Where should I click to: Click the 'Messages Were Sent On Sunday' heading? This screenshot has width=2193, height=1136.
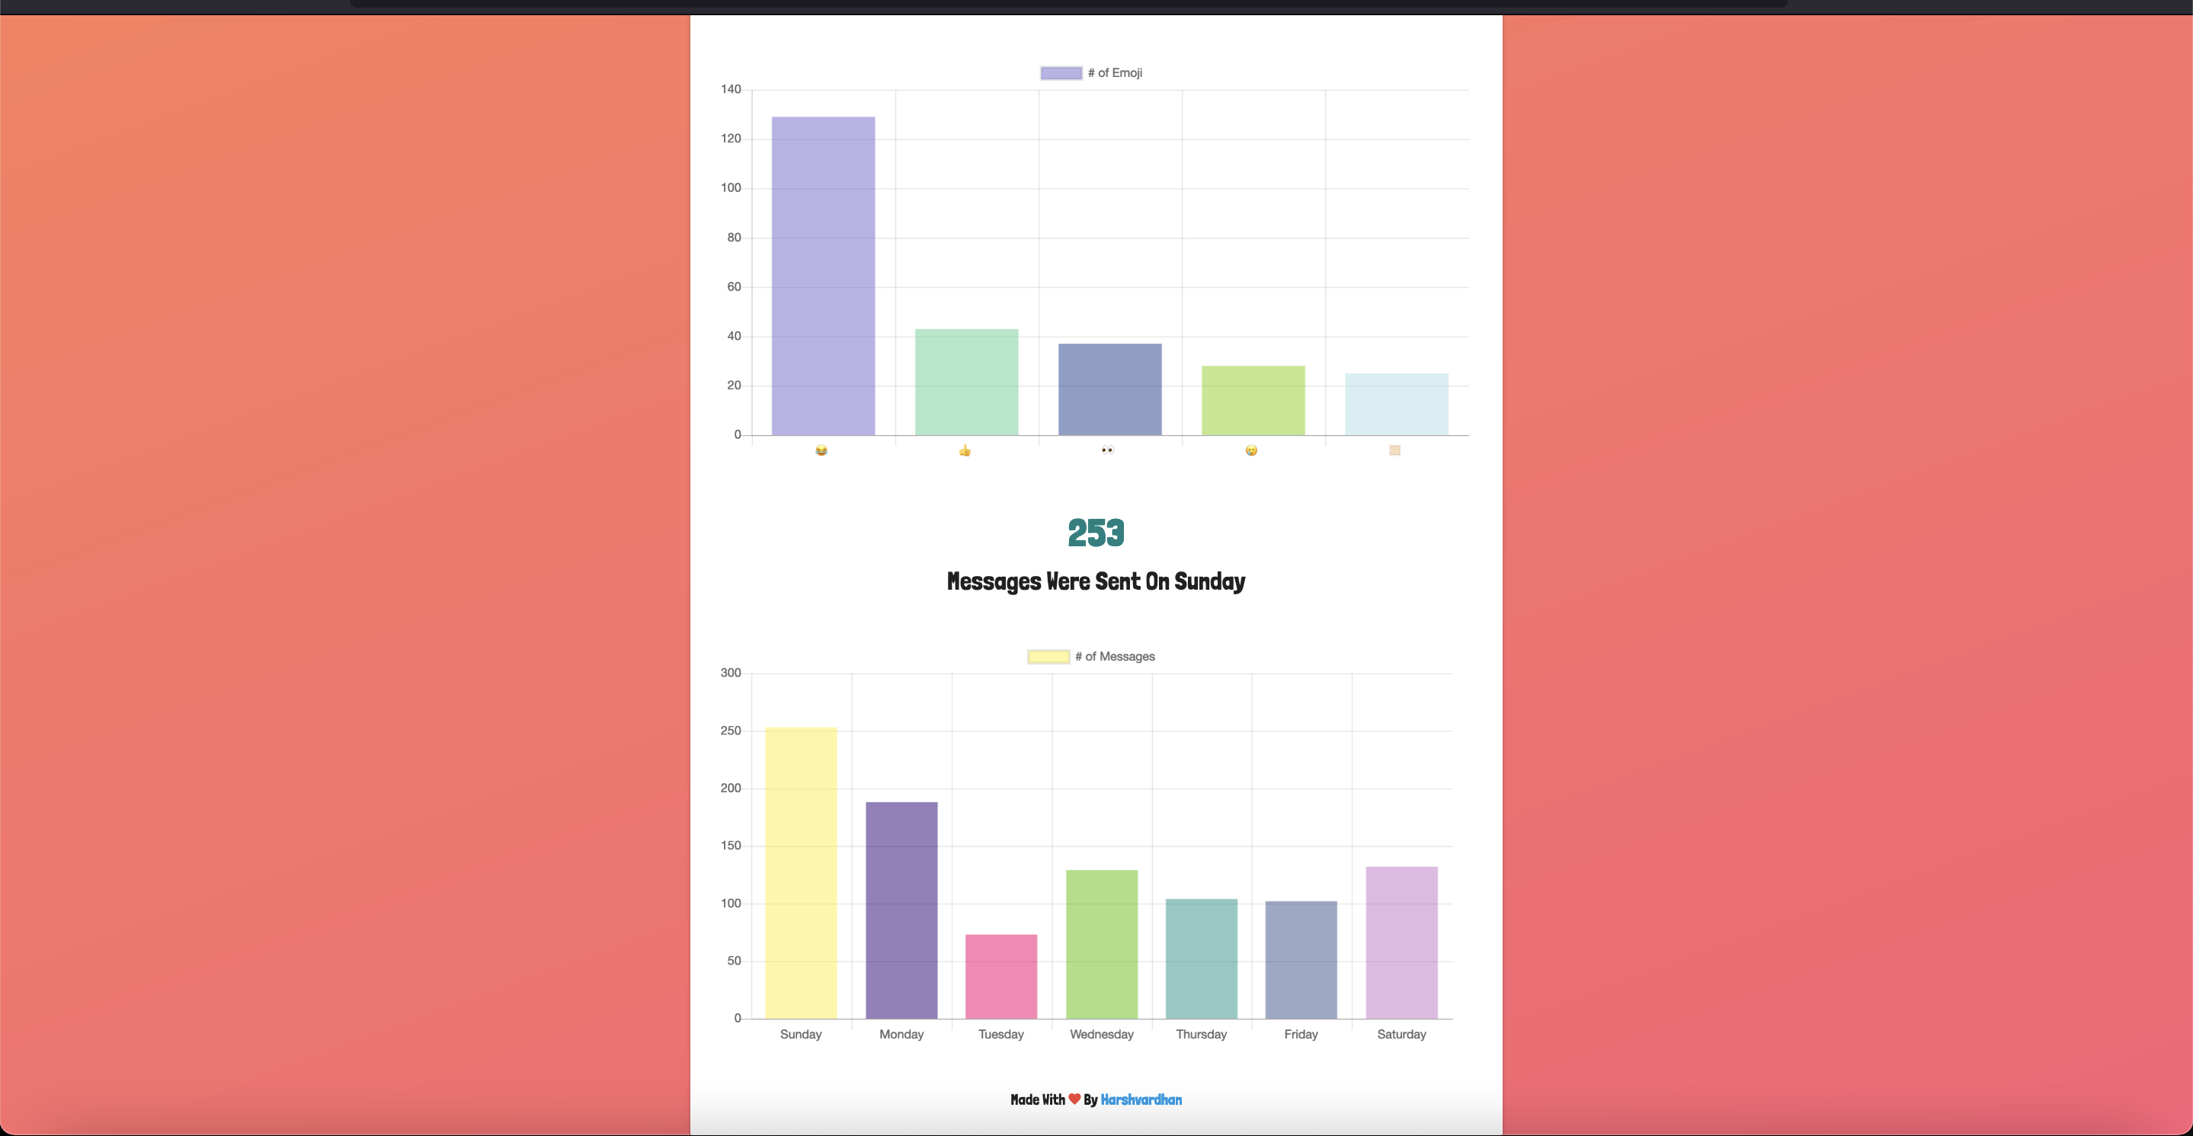(x=1096, y=581)
